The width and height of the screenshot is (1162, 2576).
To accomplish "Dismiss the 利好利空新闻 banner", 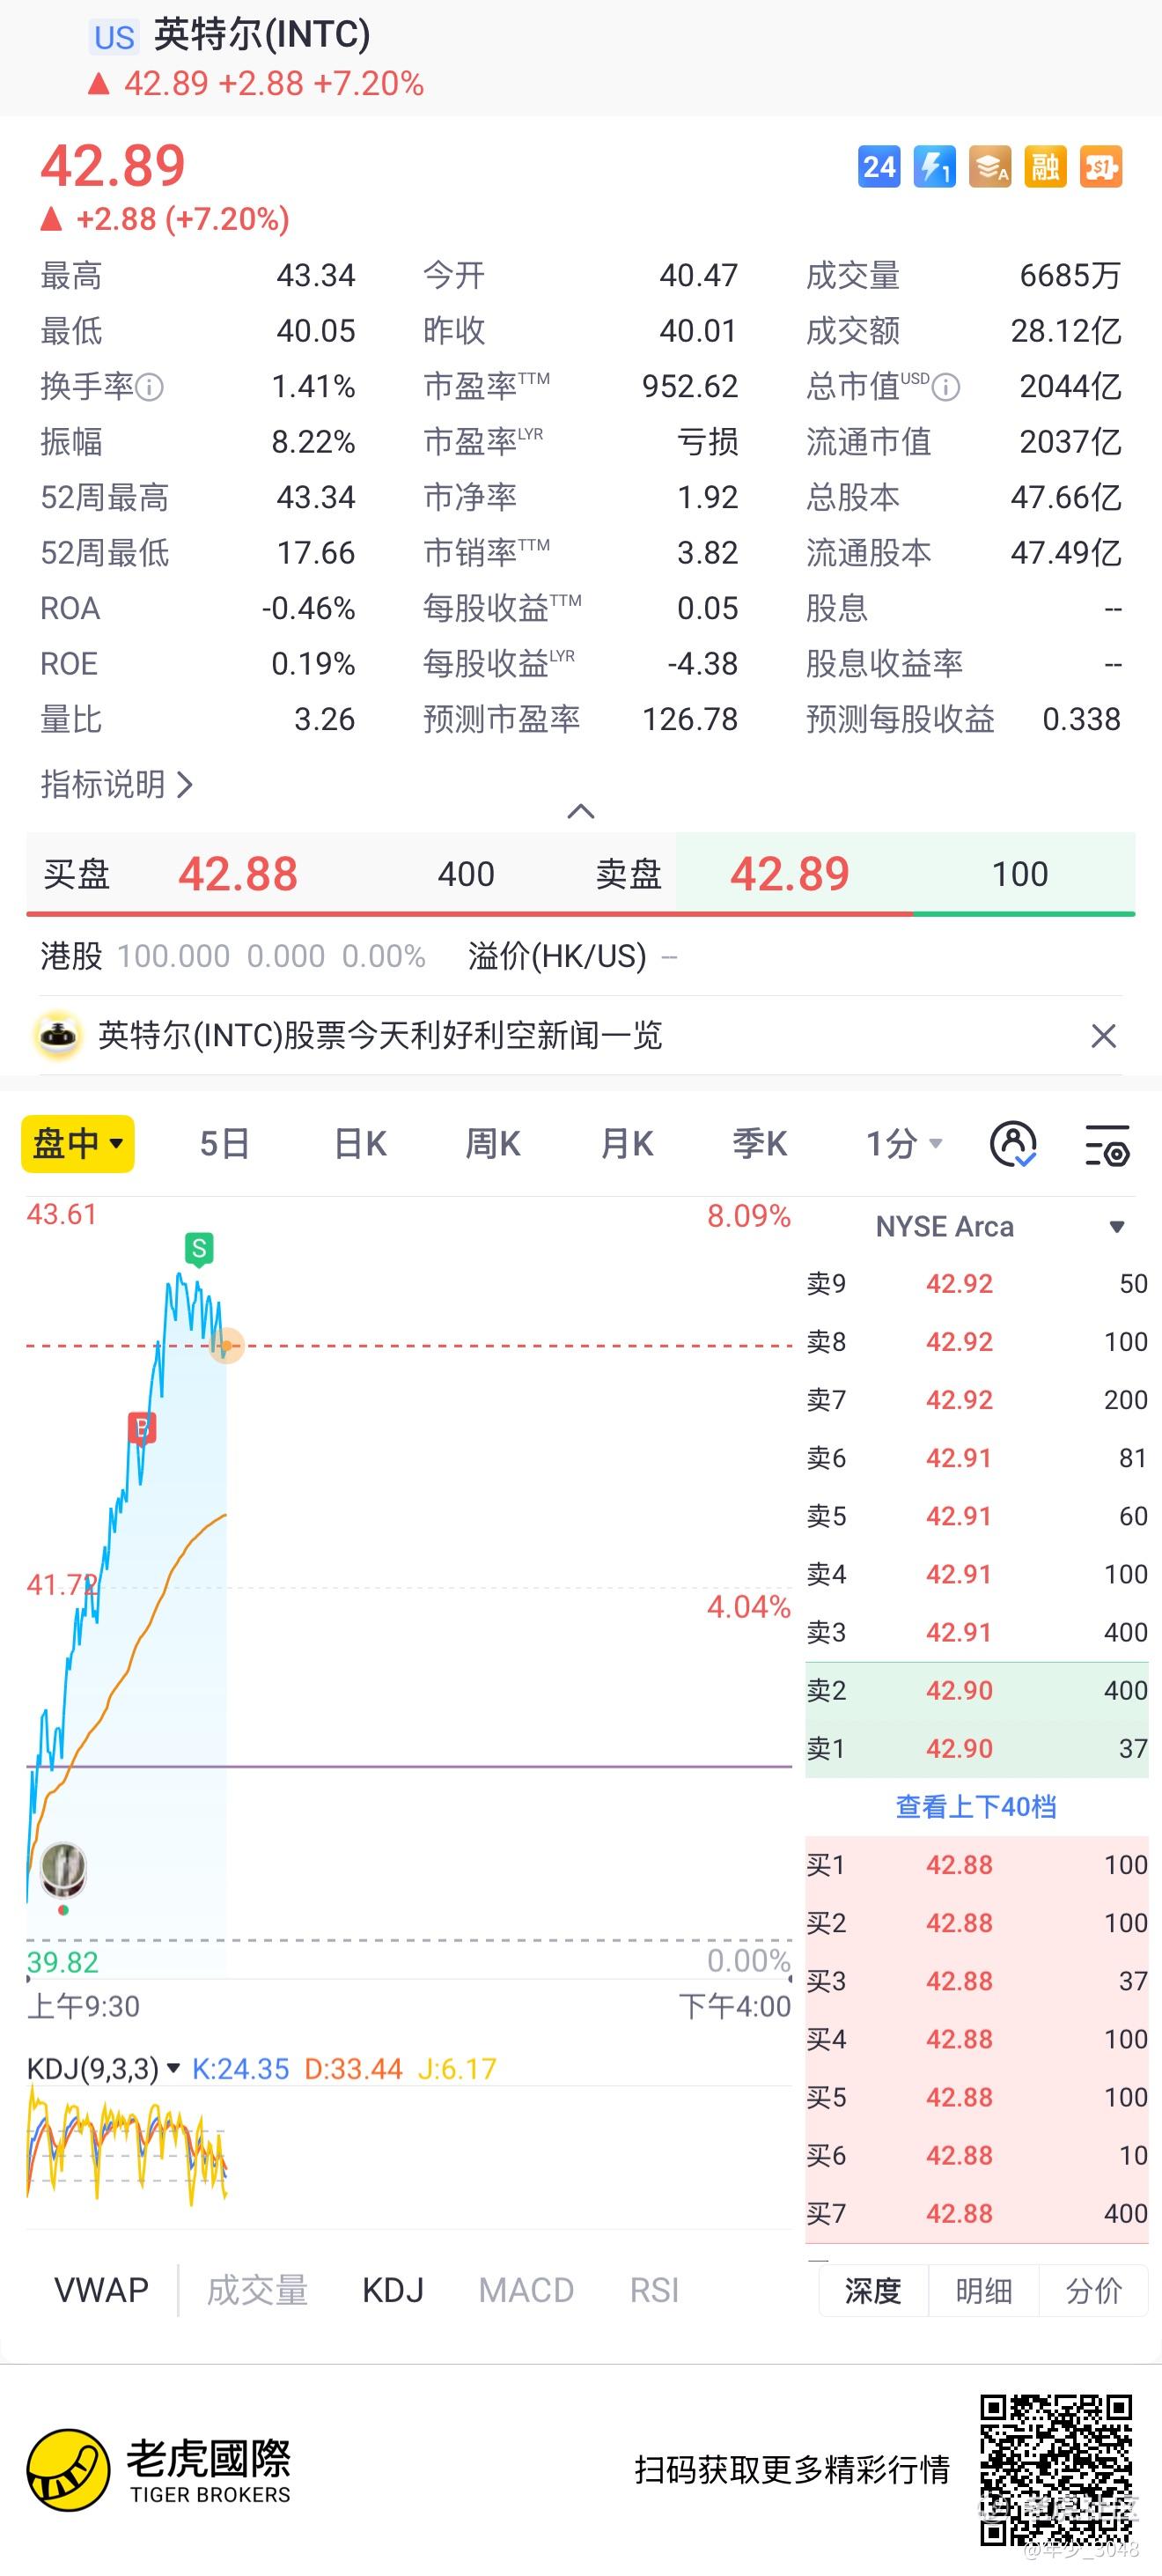I will coord(1103,1036).
